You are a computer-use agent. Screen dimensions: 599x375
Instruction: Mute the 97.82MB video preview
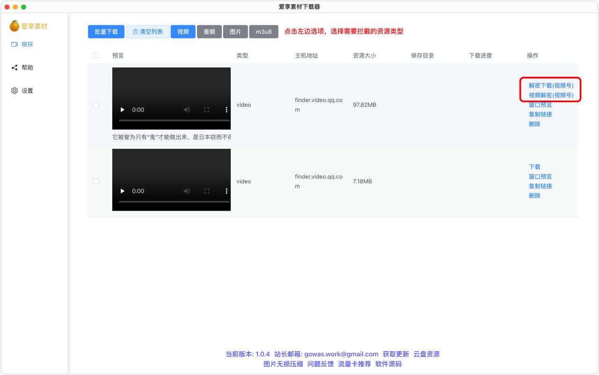[187, 110]
